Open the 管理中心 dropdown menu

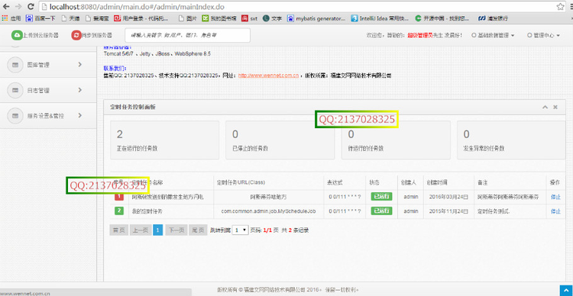[x=543, y=35]
